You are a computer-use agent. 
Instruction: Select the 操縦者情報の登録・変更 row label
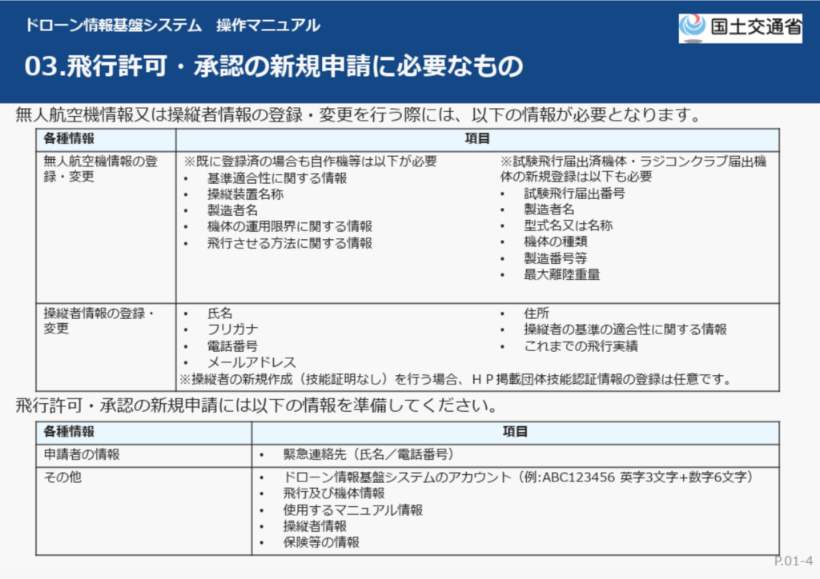click(98, 321)
